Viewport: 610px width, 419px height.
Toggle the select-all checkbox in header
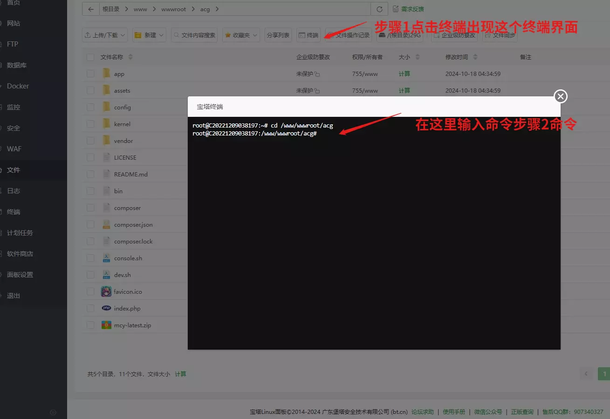pos(90,57)
